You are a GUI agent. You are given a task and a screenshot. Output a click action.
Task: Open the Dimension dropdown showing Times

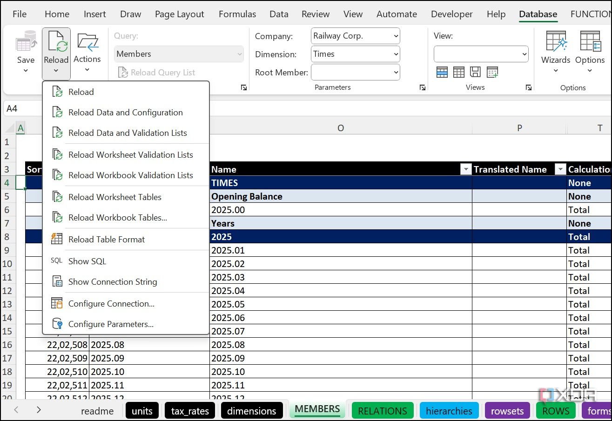(355, 54)
